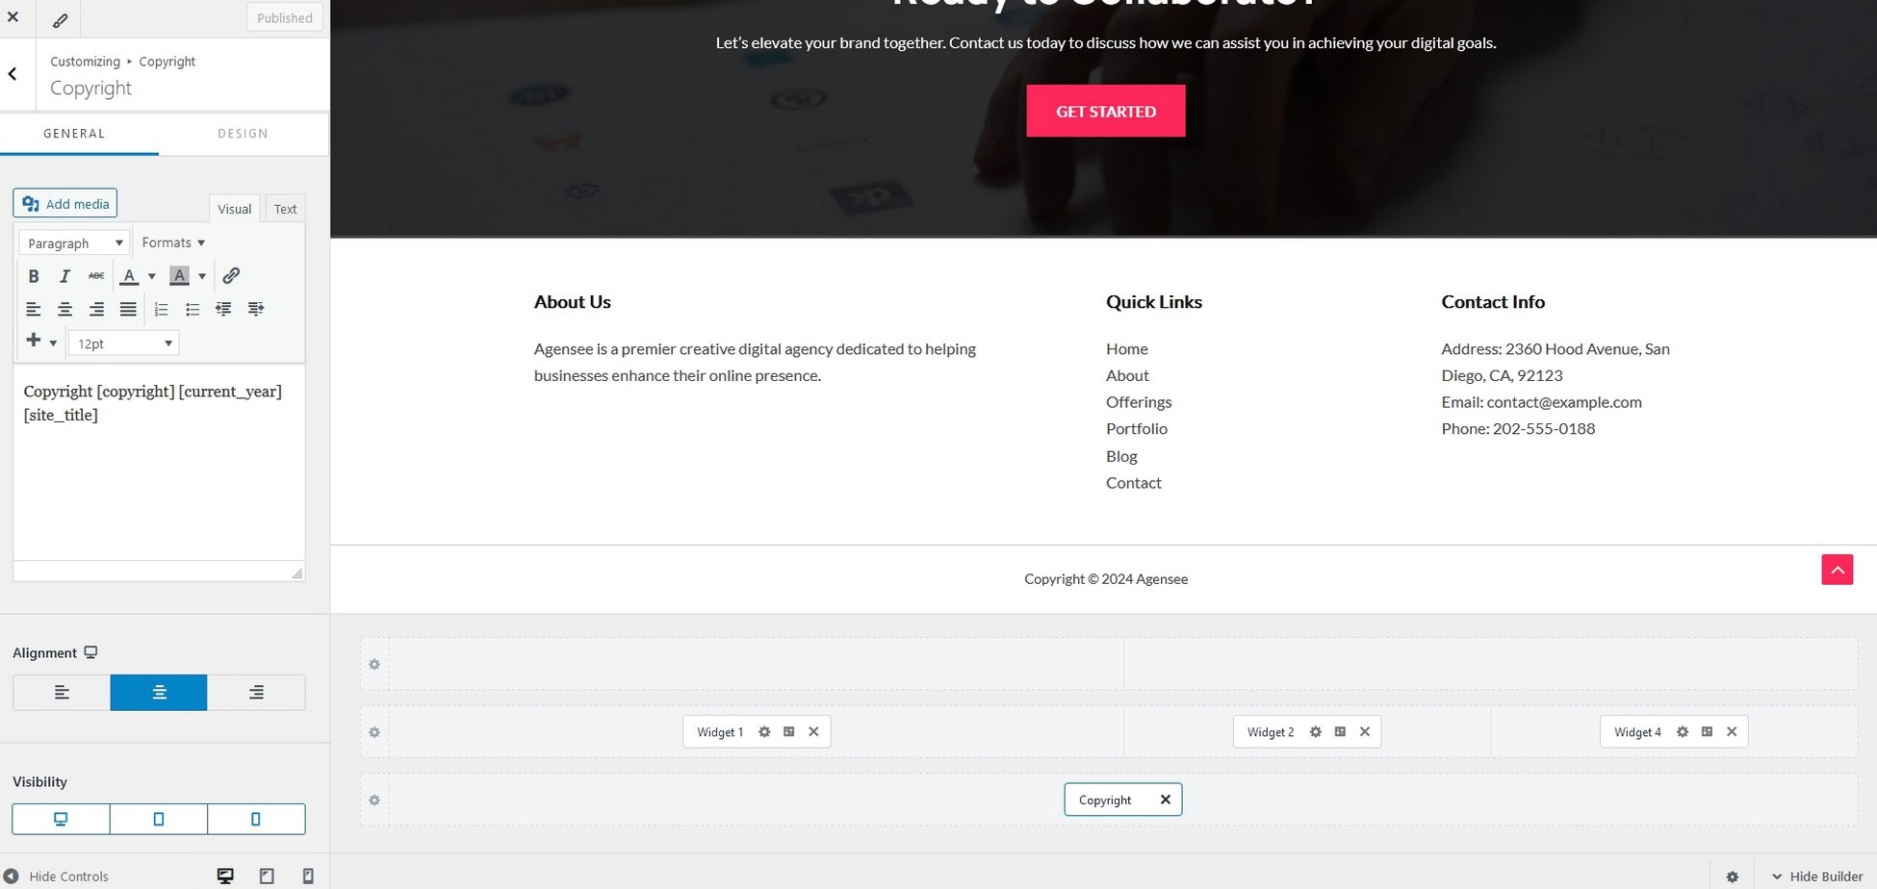Open the Portfolio quick link
Screen dimensions: 1877x889
click(1136, 428)
